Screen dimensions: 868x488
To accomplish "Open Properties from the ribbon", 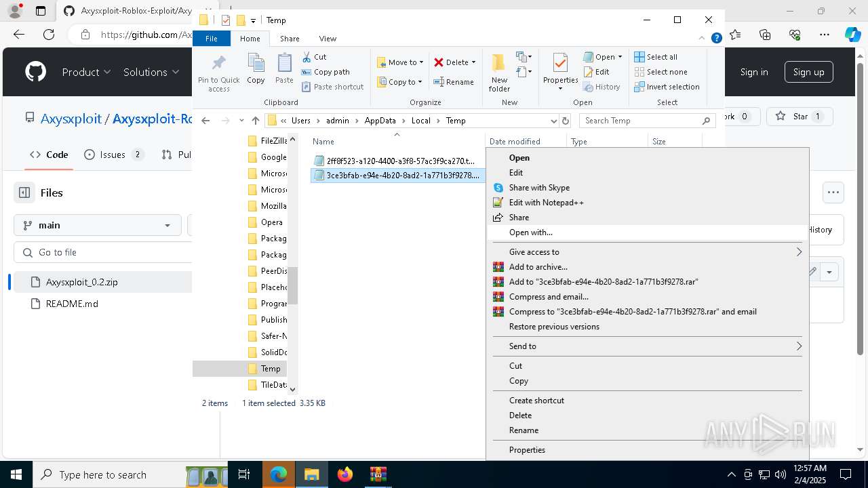I will (560, 73).
